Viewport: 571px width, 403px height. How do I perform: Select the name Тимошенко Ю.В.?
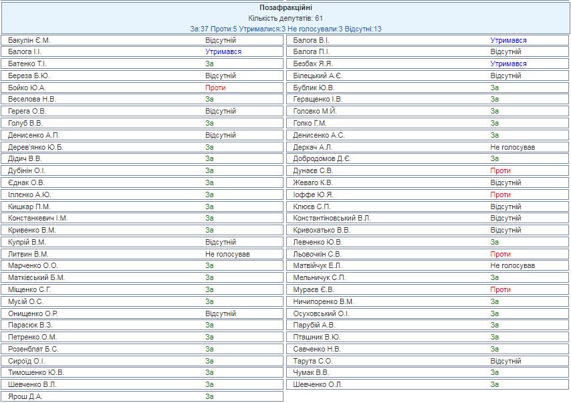pos(36,373)
